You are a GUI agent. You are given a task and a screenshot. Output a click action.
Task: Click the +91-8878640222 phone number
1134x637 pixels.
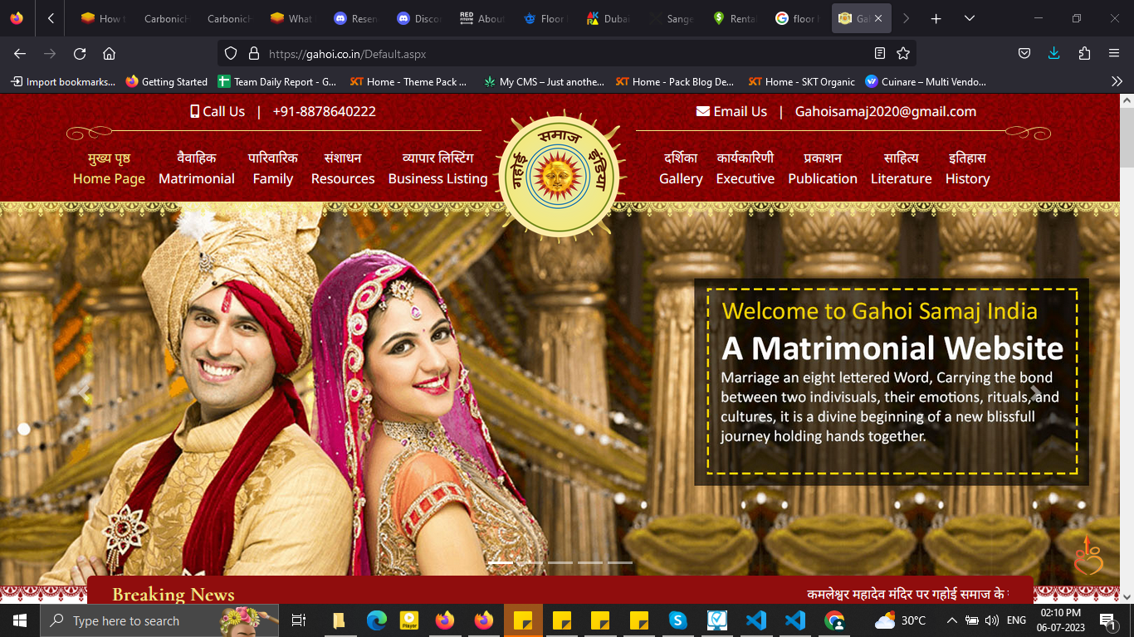(324, 111)
